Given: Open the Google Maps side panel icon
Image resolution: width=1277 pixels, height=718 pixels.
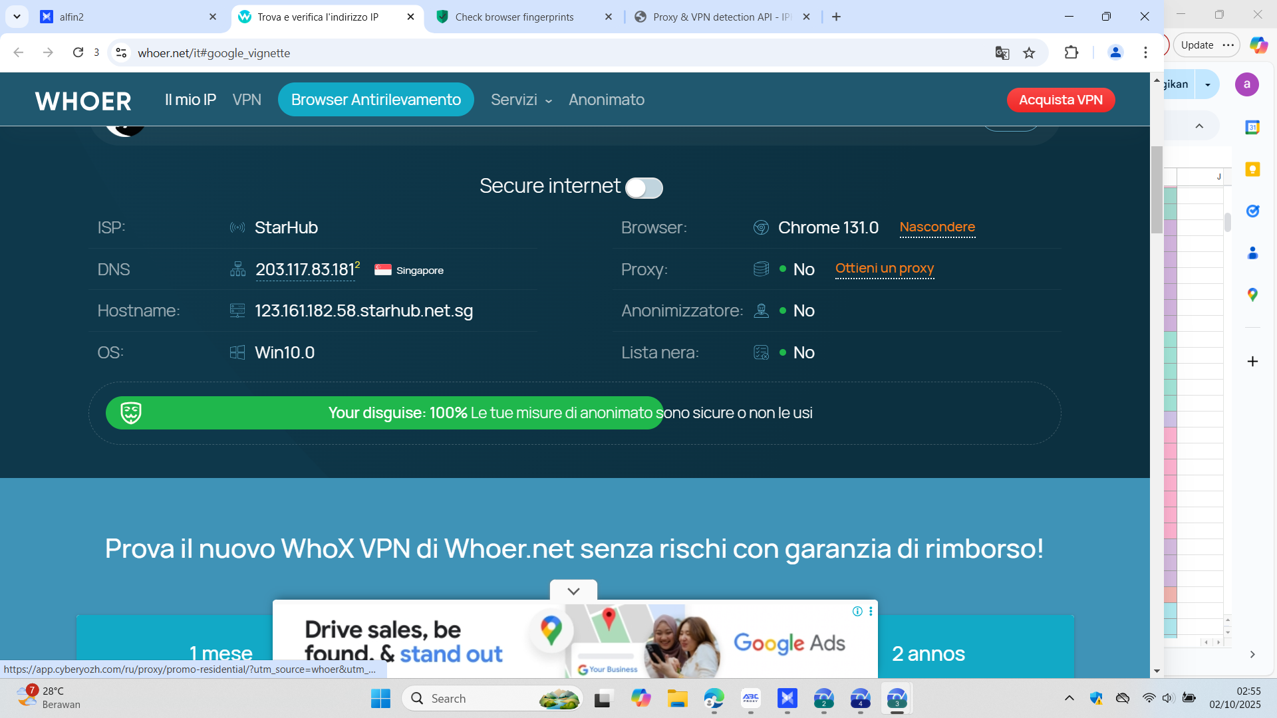Looking at the screenshot, I should click(x=1252, y=295).
